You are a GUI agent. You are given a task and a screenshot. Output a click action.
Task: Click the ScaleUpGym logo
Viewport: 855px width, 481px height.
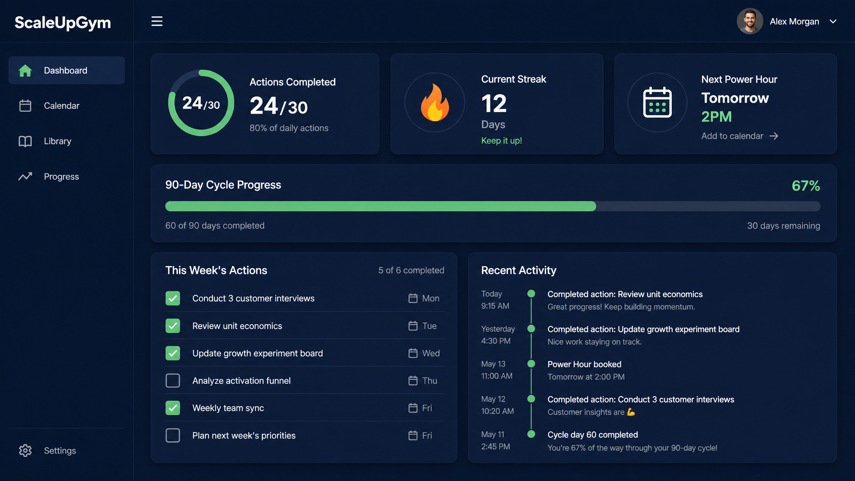coord(63,22)
